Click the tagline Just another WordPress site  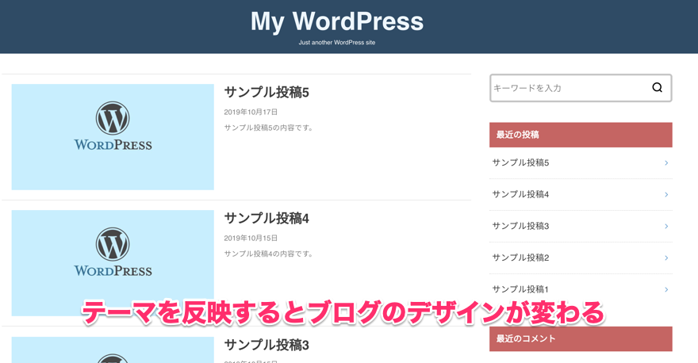click(337, 43)
